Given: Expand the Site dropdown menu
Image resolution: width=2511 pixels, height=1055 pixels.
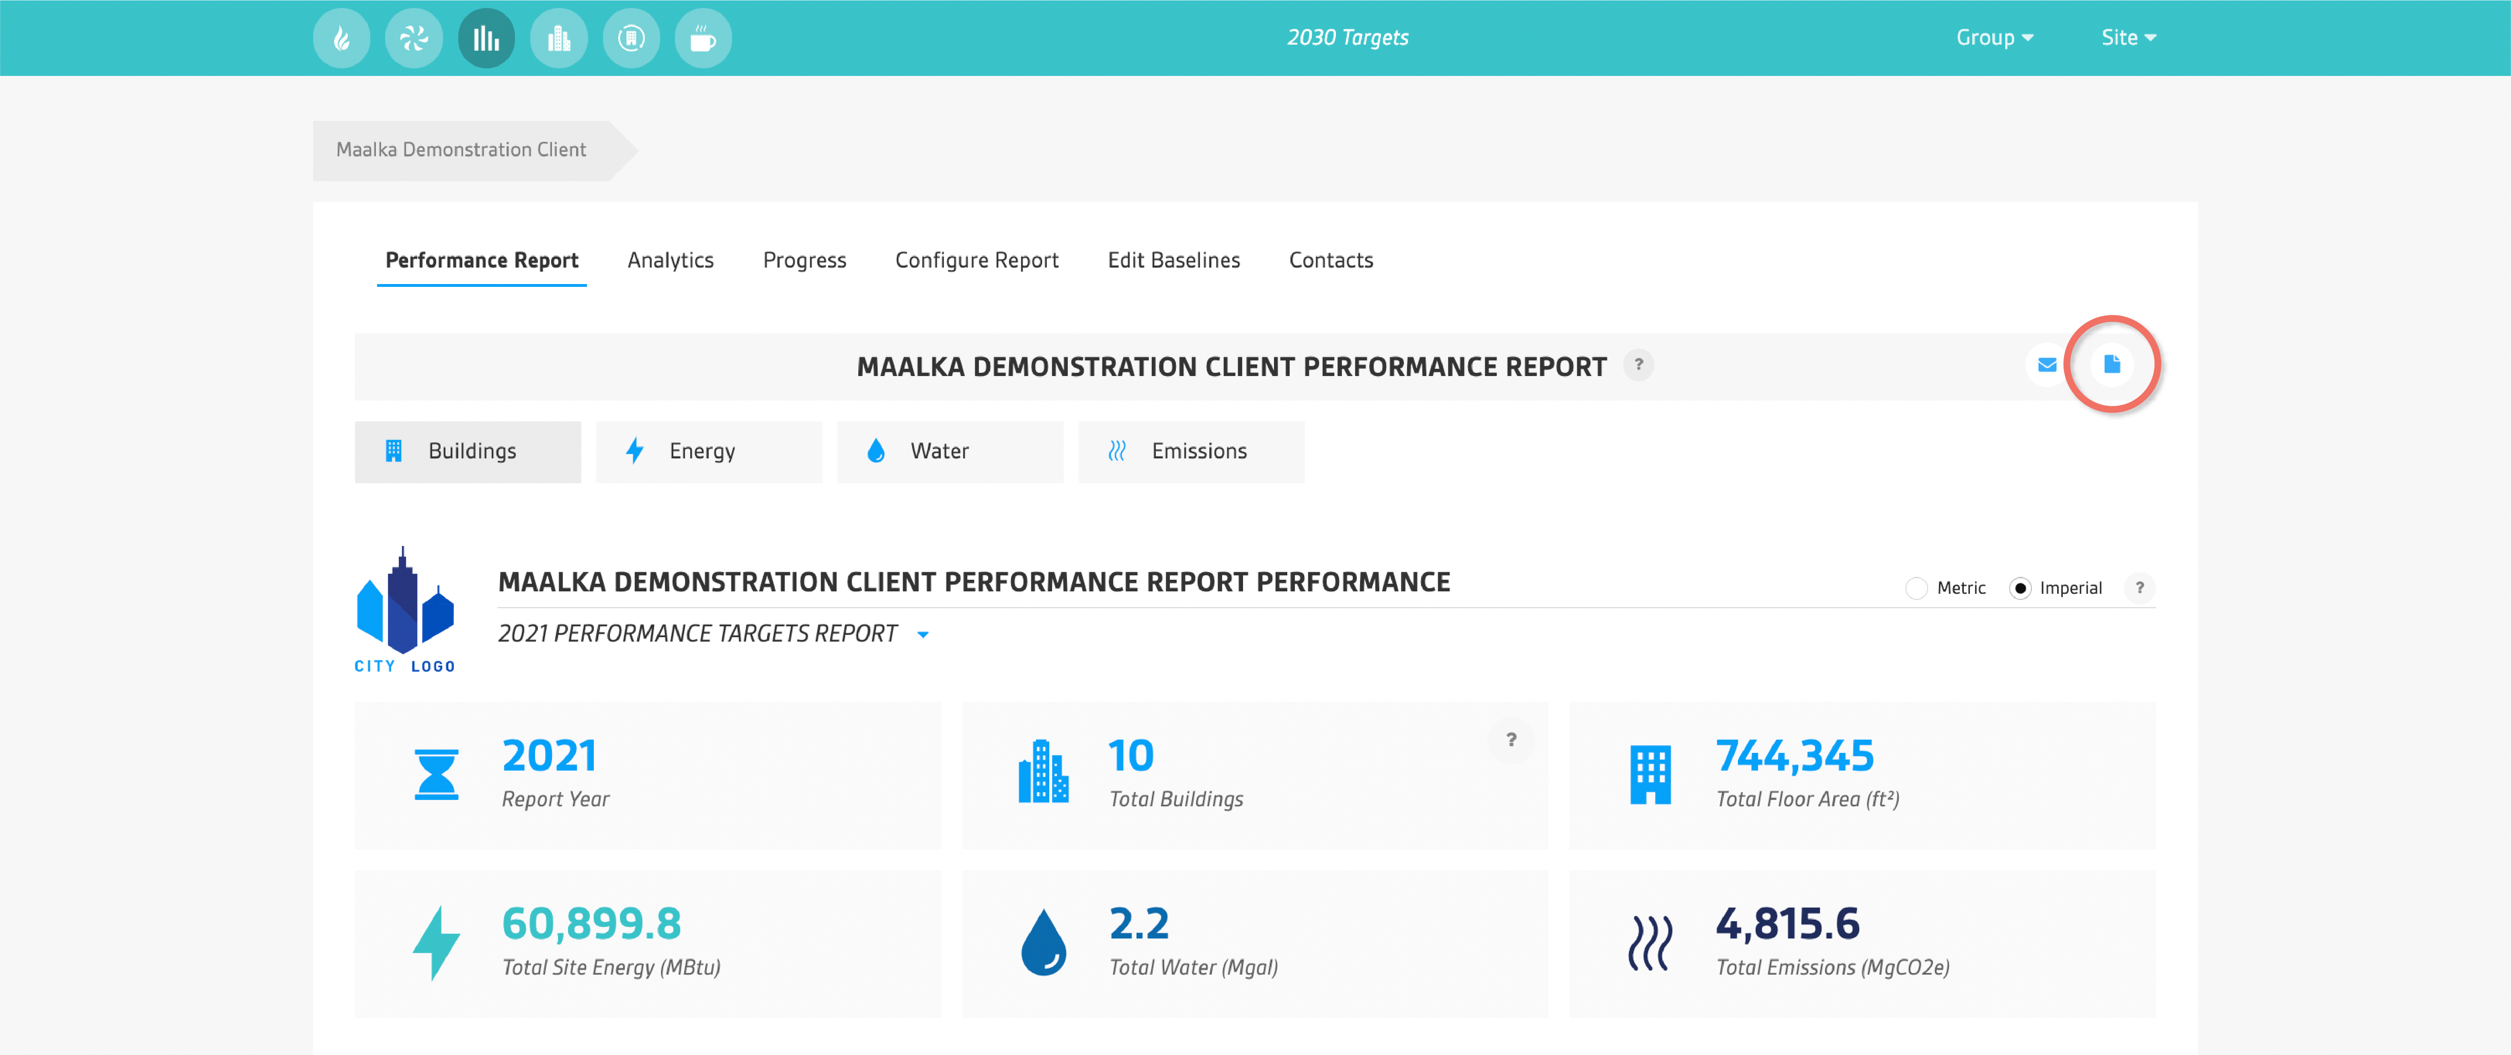Looking at the screenshot, I should tap(2129, 38).
